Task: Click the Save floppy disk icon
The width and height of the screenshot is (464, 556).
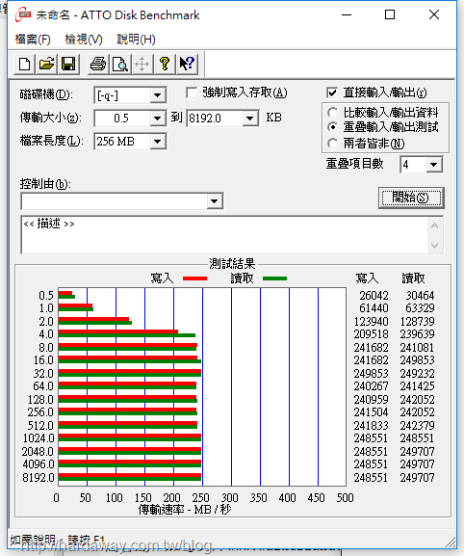Action: [x=68, y=65]
